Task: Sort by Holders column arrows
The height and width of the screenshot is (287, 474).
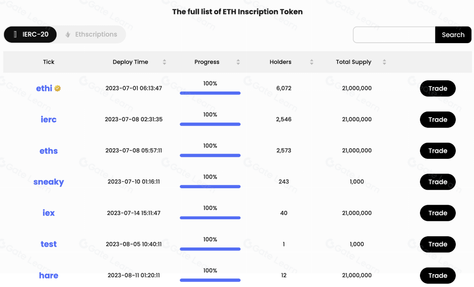Action: [311, 62]
